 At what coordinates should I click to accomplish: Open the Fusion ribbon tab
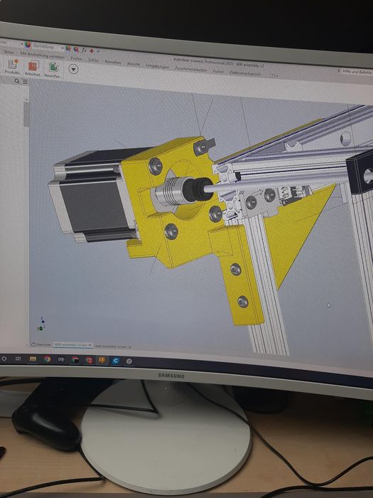pyautogui.click(x=218, y=71)
